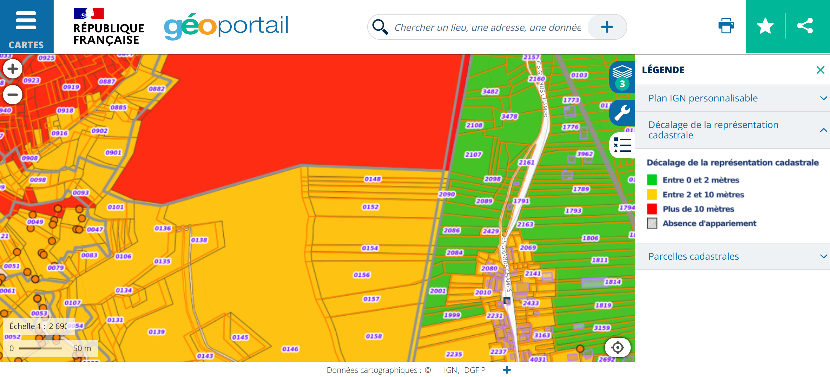Click the print icon
Image resolution: width=830 pixels, height=377 pixels.
coord(726,26)
